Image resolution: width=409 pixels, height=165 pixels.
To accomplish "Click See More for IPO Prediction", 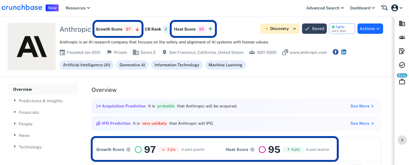I will 362,123.
